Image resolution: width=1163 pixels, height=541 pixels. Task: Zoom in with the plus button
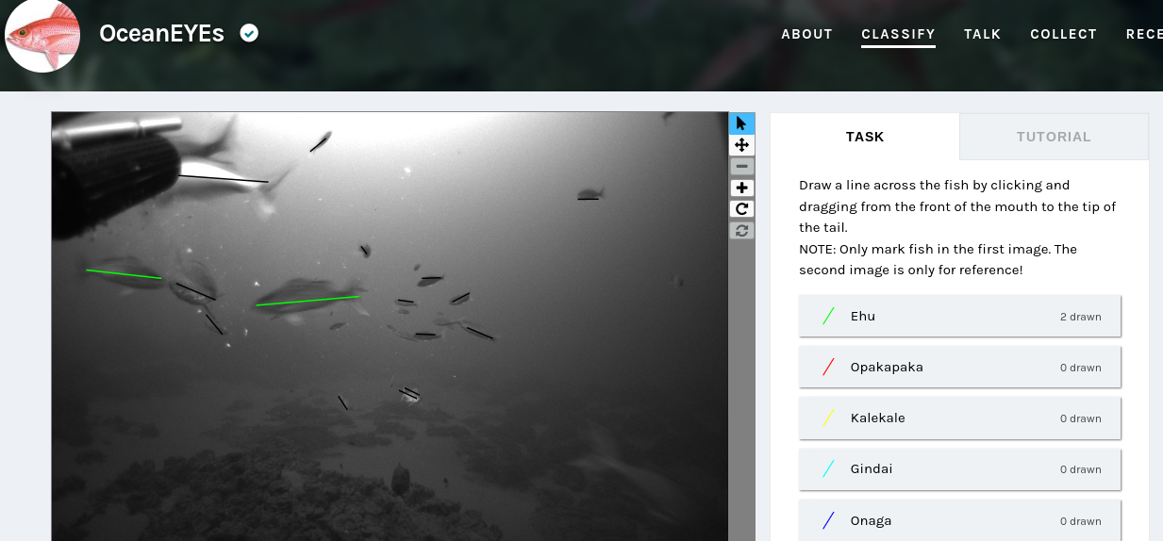tap(741, 188)
